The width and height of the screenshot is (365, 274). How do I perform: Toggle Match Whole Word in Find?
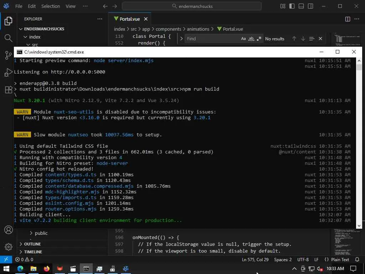[x=251, y=39]
